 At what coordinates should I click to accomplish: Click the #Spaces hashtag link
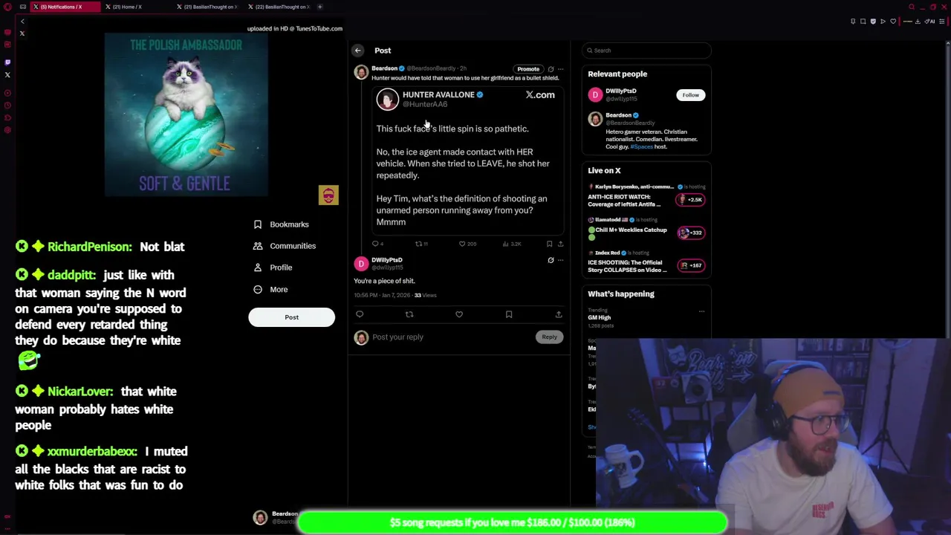click(x=641, y=147)
